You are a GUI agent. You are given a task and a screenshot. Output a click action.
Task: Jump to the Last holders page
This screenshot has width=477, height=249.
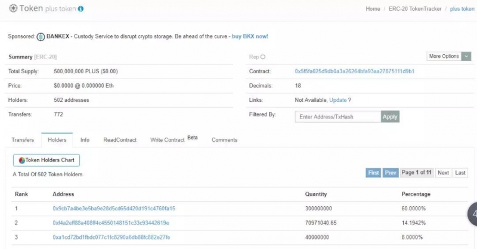click(460, 173)
